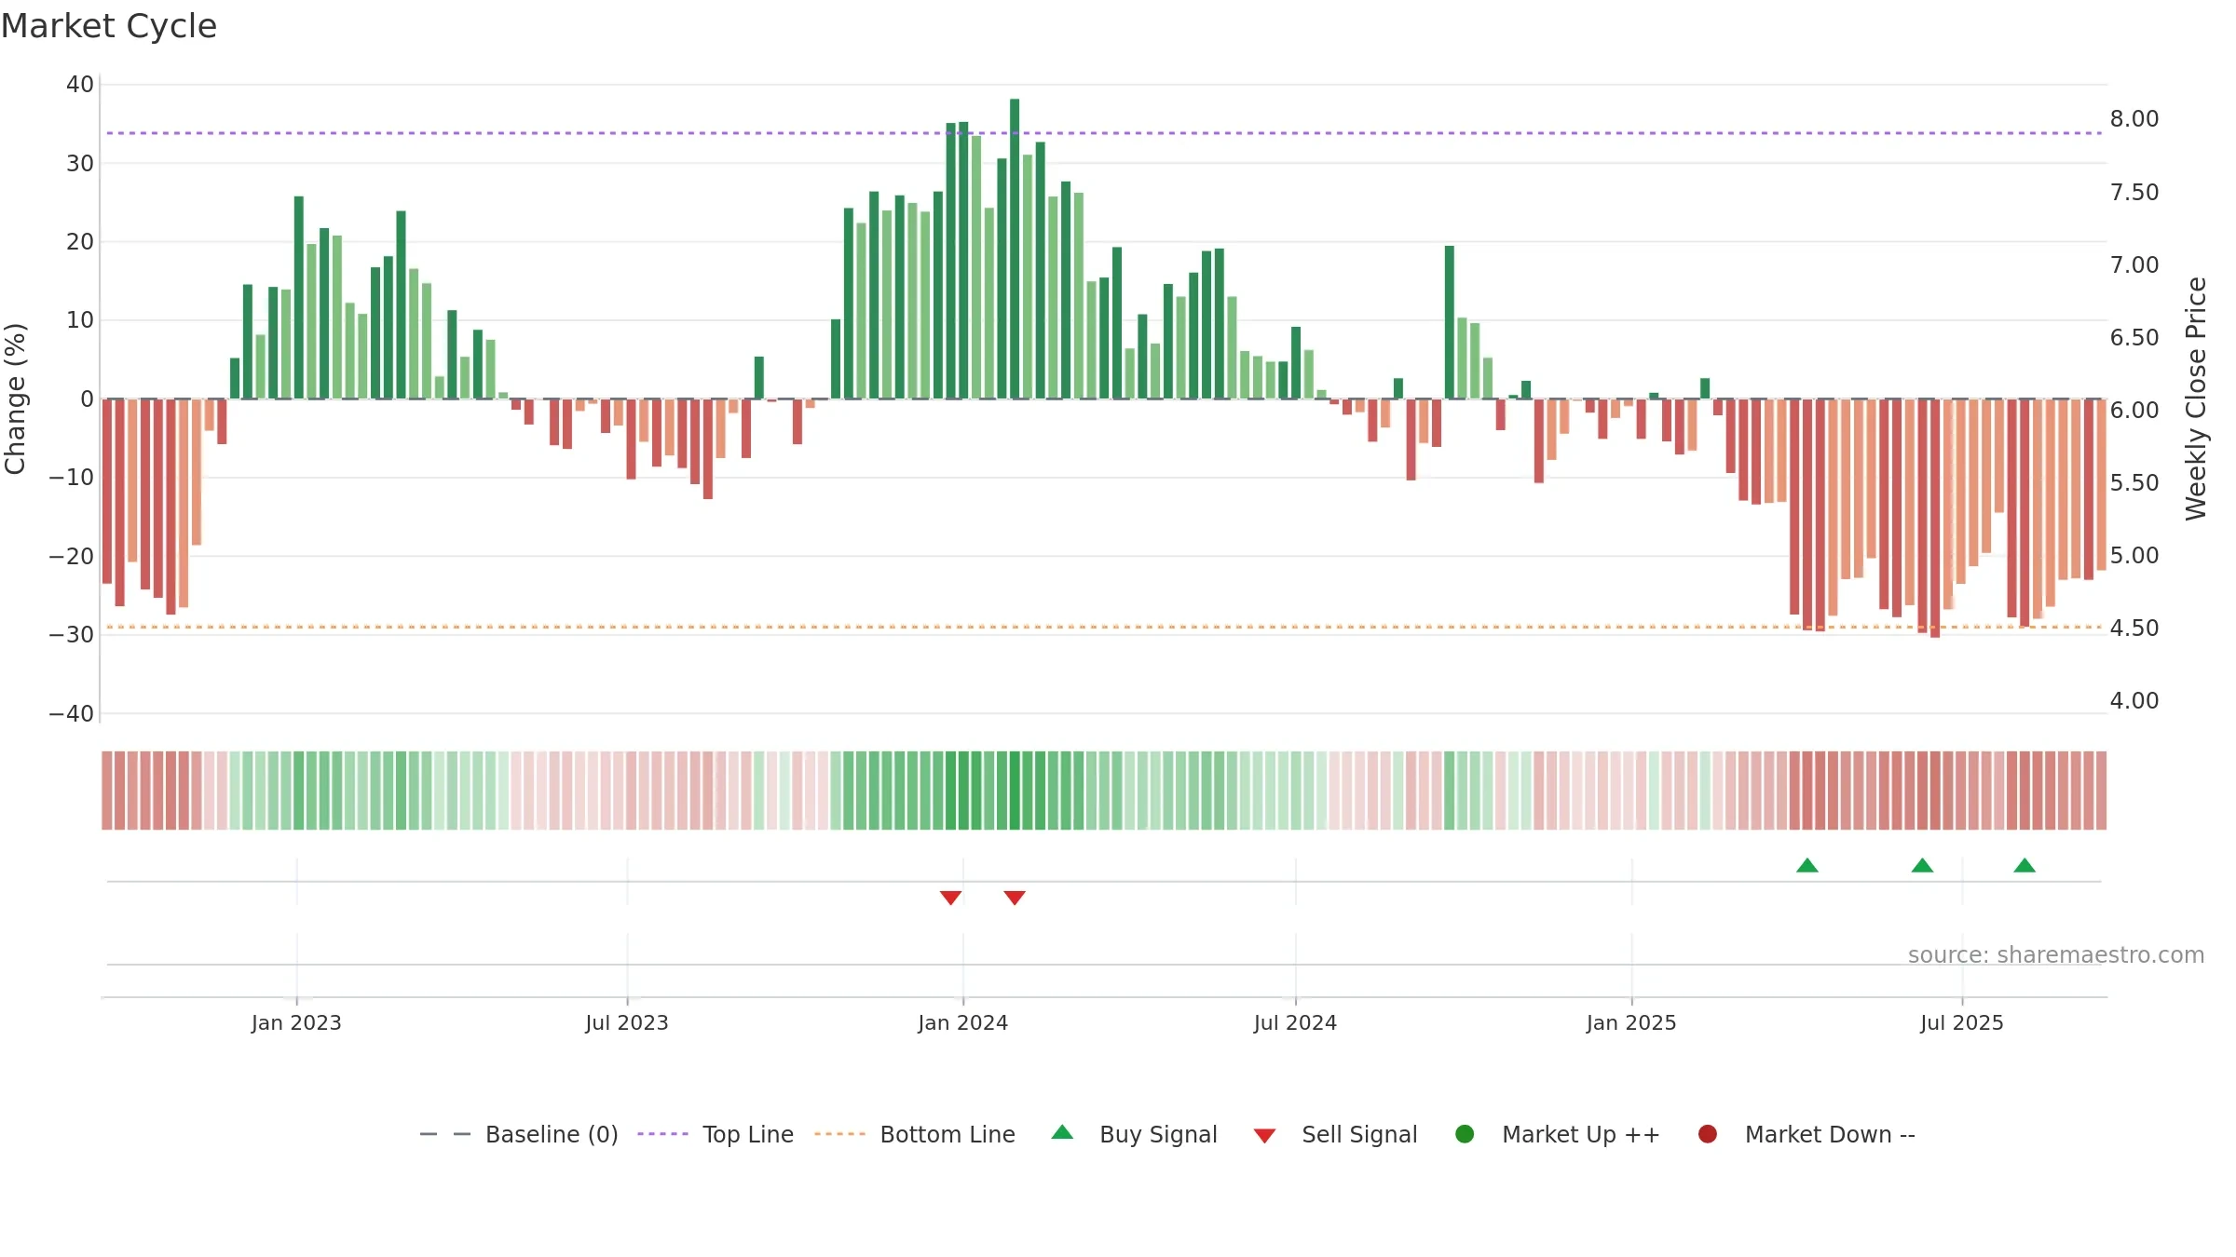Click the Jan 2023 x-axis label

point(296,1022)
